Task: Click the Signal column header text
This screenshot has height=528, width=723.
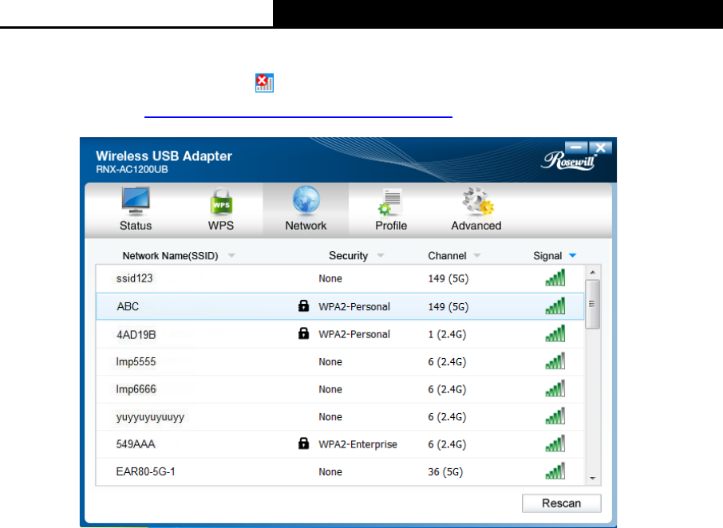Action: tap(547, 256)
